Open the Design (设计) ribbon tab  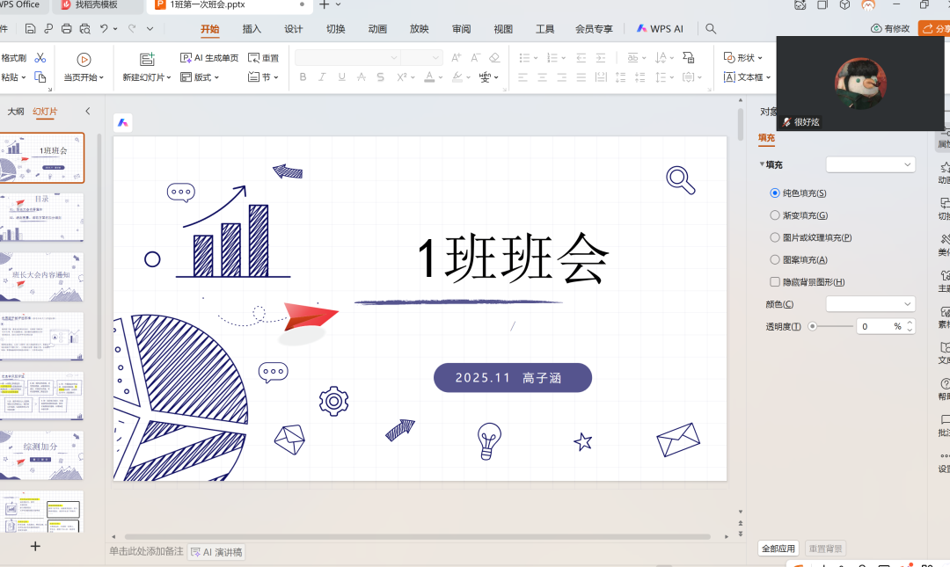pyautogui.click(x=294, y=29)
